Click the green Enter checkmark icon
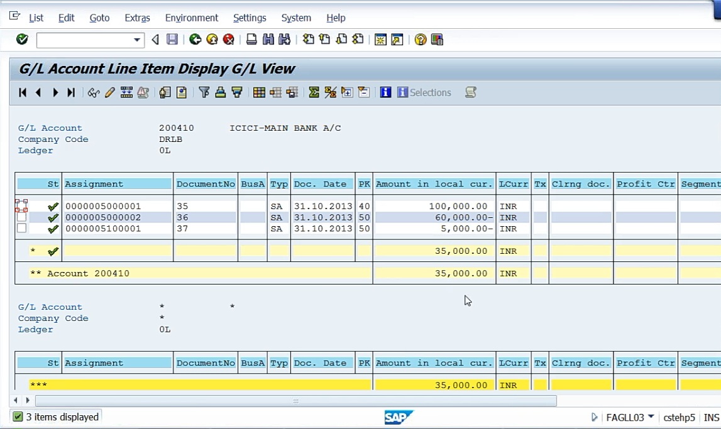The image size is (721, 429). coord(21,40)
